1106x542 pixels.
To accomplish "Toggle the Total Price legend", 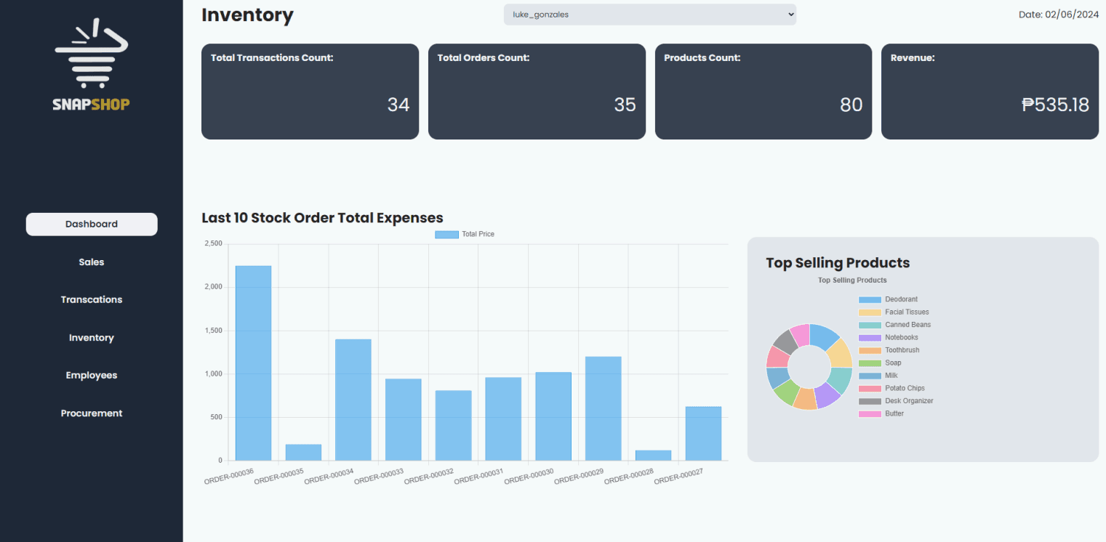I will [x=465, y=233].
